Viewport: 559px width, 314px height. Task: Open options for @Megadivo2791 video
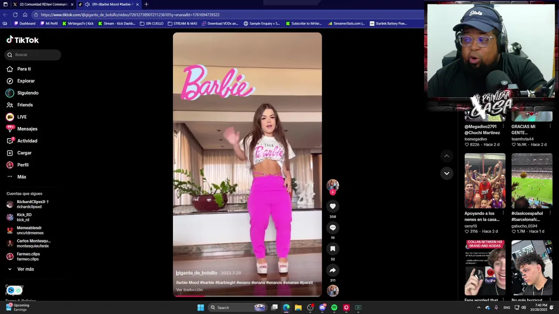pyautogui.click(x=503, y=126)
